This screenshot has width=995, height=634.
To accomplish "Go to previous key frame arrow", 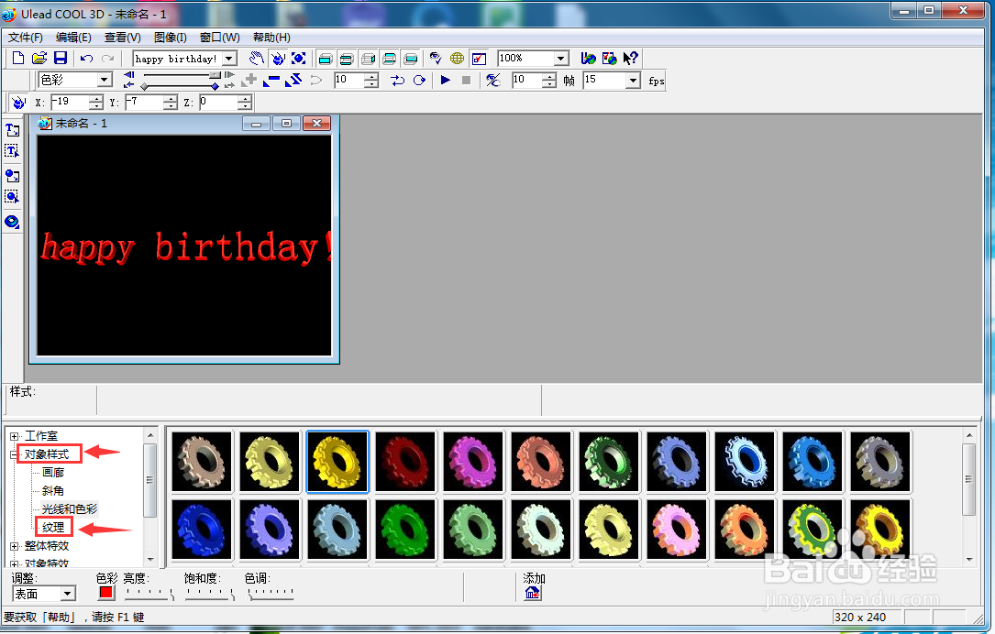I will click(128, 75).
